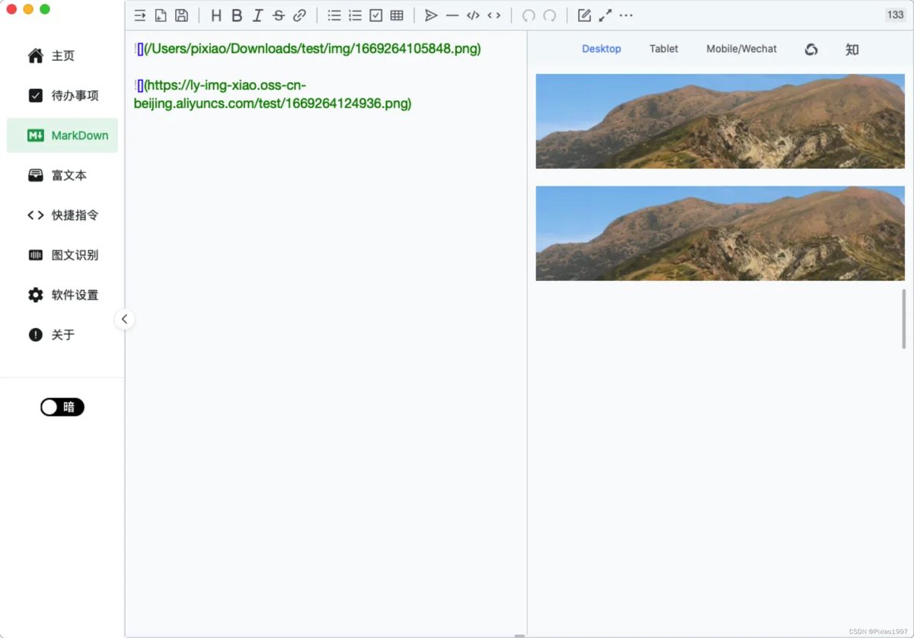Toggle the 暗 dark mode switch
The height and width of the screenshot is (638, 914).
(62, 407)
